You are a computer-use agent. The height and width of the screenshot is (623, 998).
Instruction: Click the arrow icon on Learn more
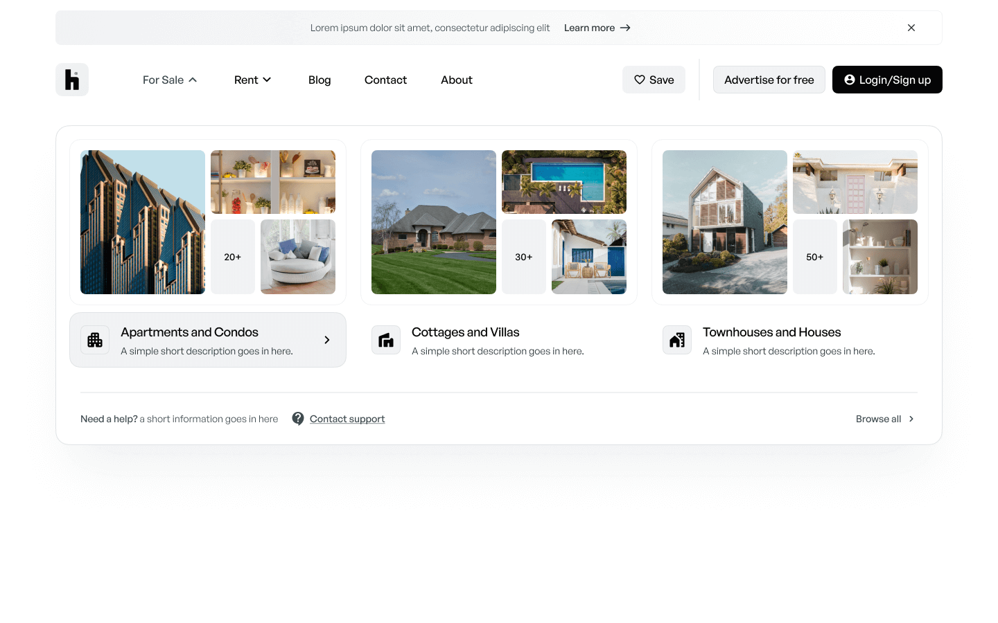[x=625, y=28]
